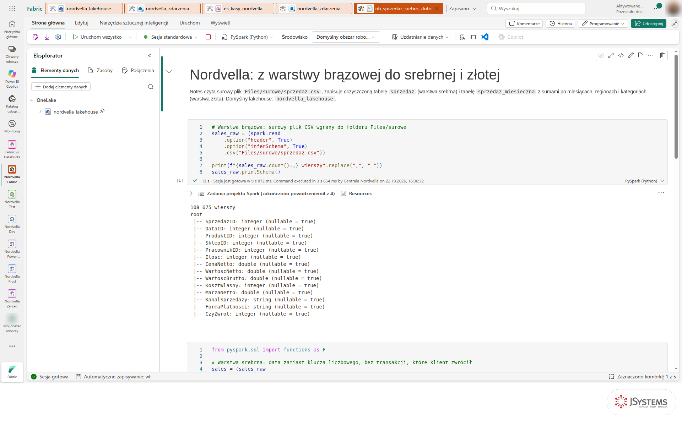This screenshot has height=421, width=682.
Task: Expand nordvella_lakehouse tree node
Action: [40, 111]
